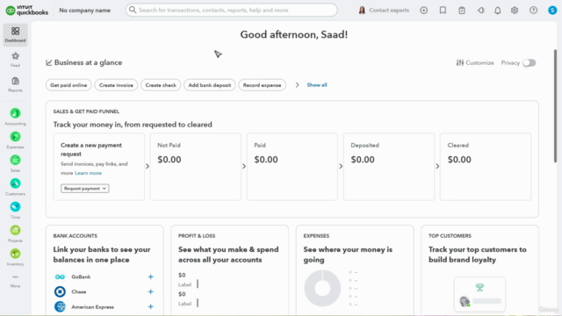
Task: Open the Paid card
Action: point(292,167)
